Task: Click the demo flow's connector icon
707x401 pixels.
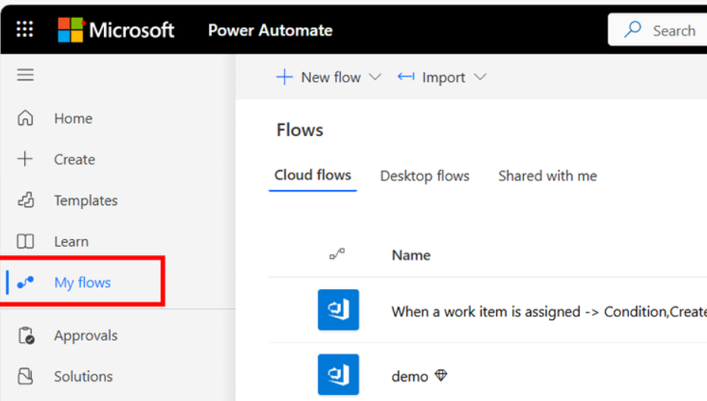Action: click(x=338, y=375)
